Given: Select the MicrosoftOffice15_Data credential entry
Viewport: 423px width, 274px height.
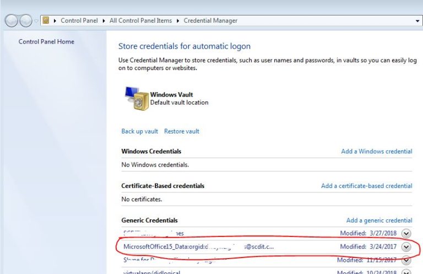Looking at the screenshot, I should [x=198, y=246].
